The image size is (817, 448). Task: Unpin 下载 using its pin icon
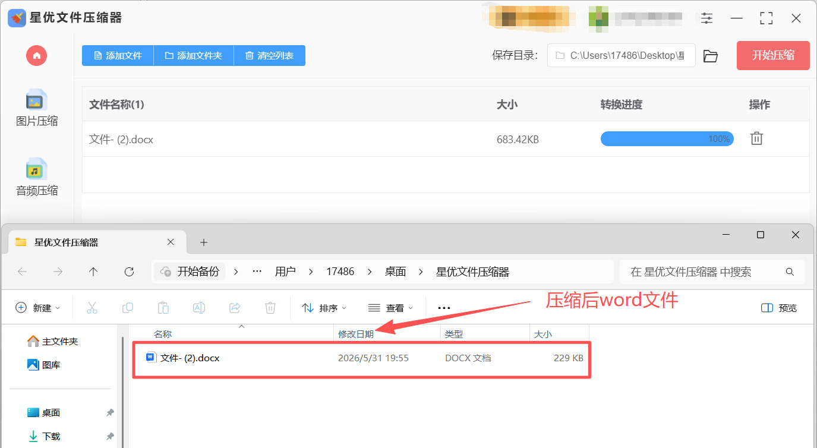[x=110, y=436]
